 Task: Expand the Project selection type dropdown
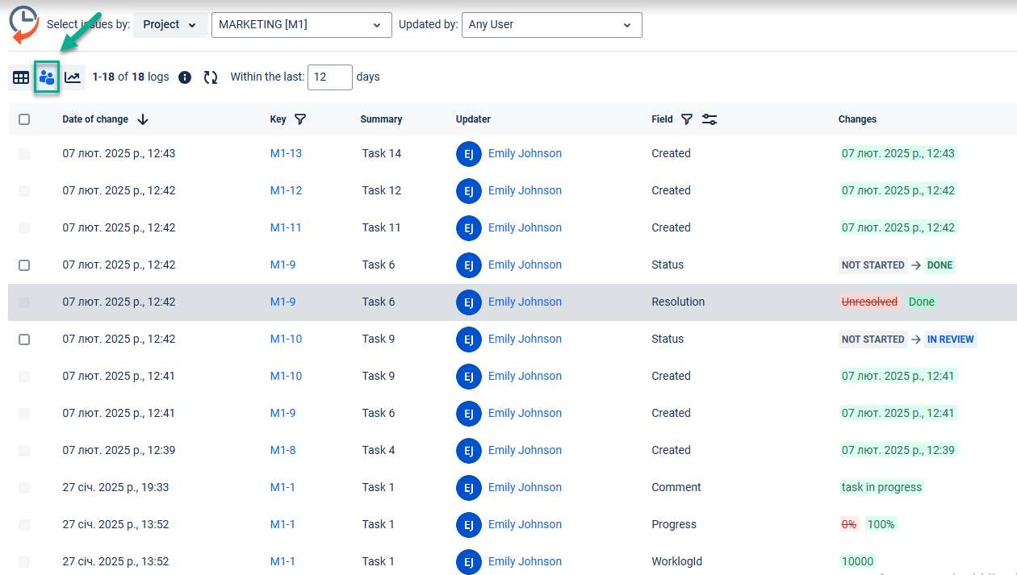pos(169,25)
